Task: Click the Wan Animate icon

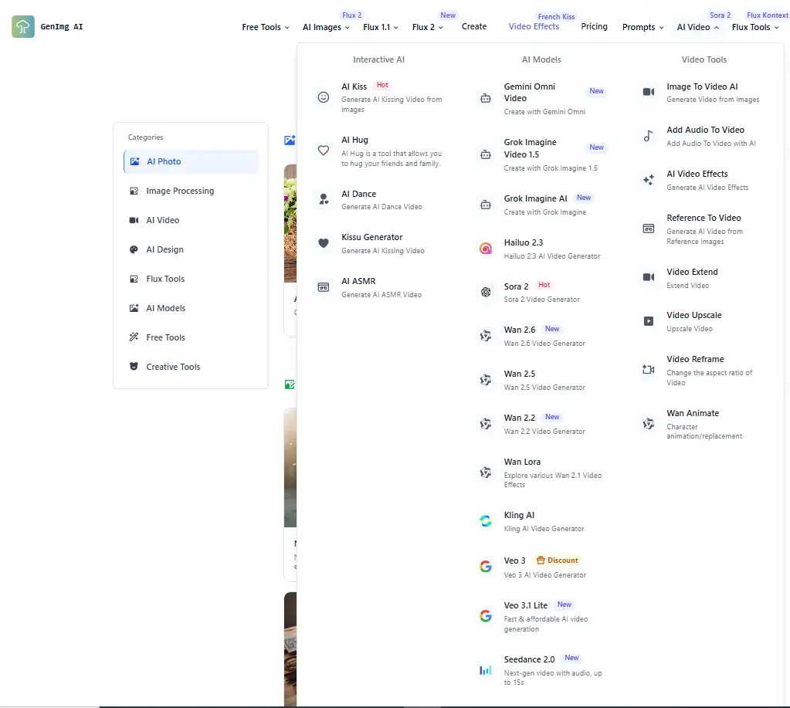Action: click(x=649, y=424)
